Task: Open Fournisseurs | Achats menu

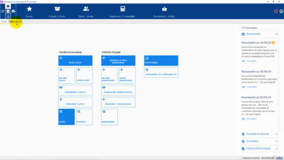Action: (x=164, y=12)
